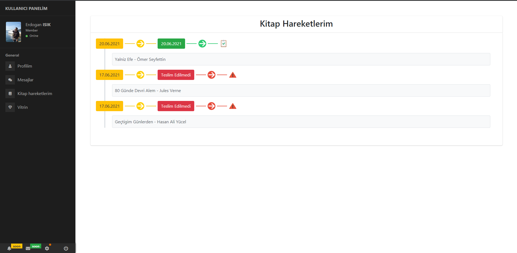The height and width of the screenshot is (253, 517).
Task: Open the Profilim section in sidebar
Action: pos(25,66)
